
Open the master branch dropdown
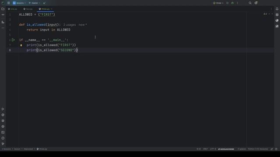pyautogui.click(x=35, y=3)
